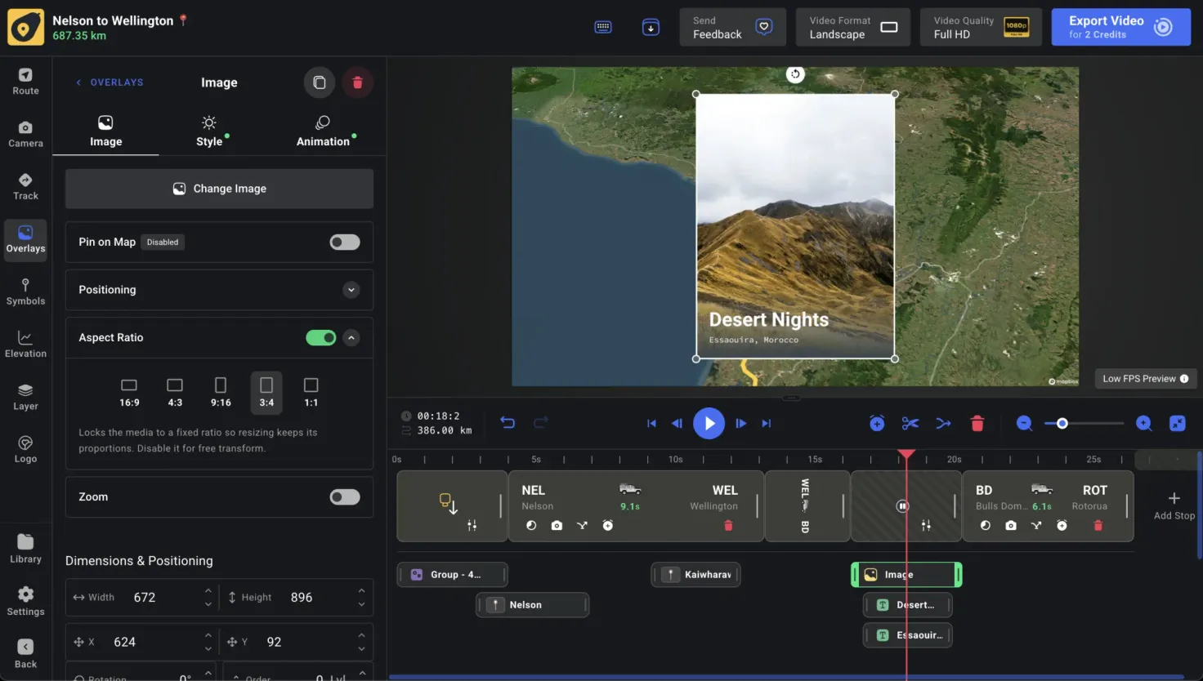Click the add keyframe timer icon in toolbar
This screenshot has width=1203, height=681.
click(877, 423)
